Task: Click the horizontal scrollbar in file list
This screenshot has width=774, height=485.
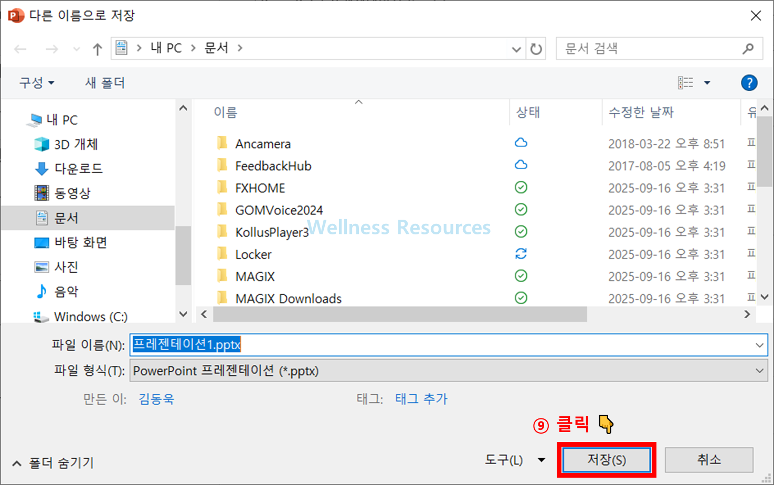Action: [400, 315]
